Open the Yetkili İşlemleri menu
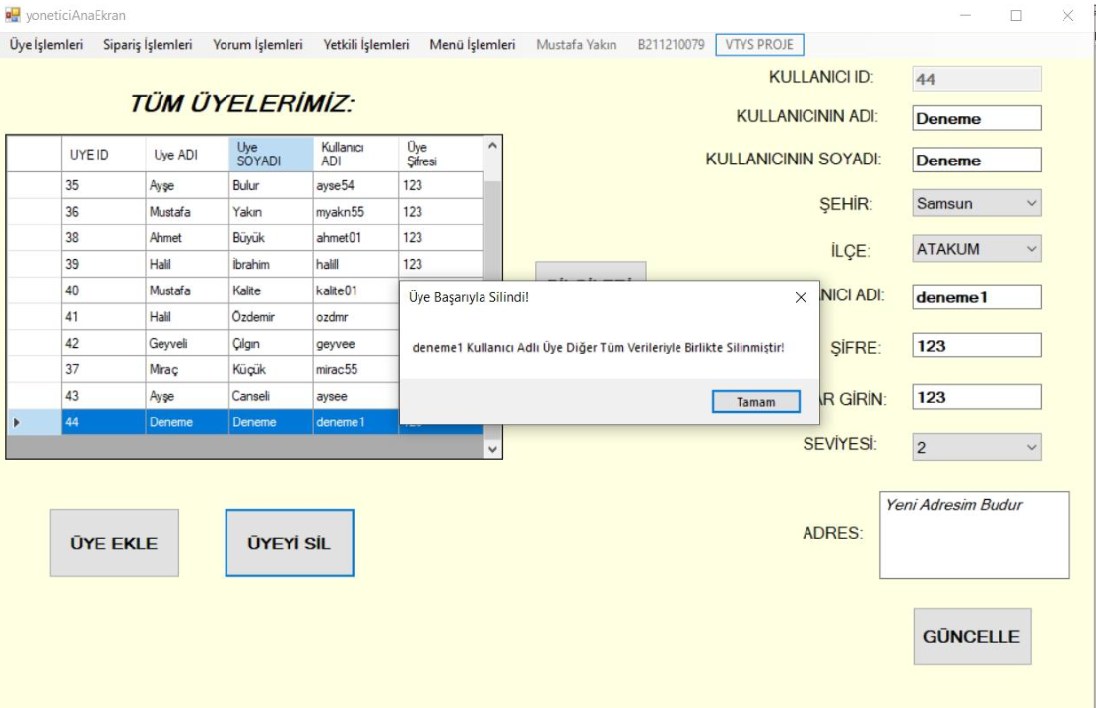Screen dimensions: 1096x708 tap(366, 45)
